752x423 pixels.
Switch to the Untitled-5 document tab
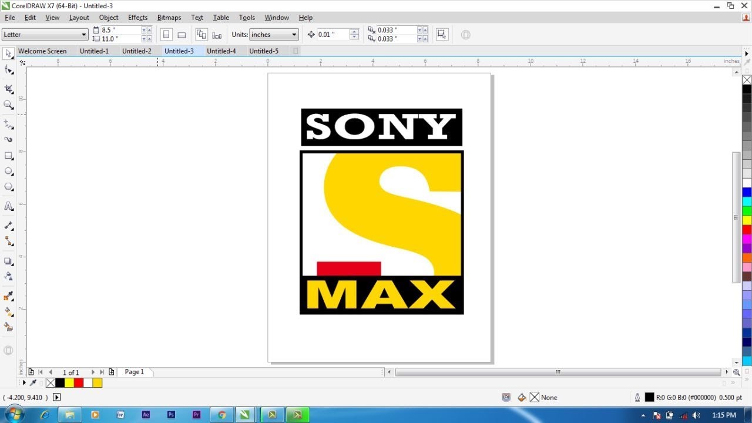(x=264, y=51)
